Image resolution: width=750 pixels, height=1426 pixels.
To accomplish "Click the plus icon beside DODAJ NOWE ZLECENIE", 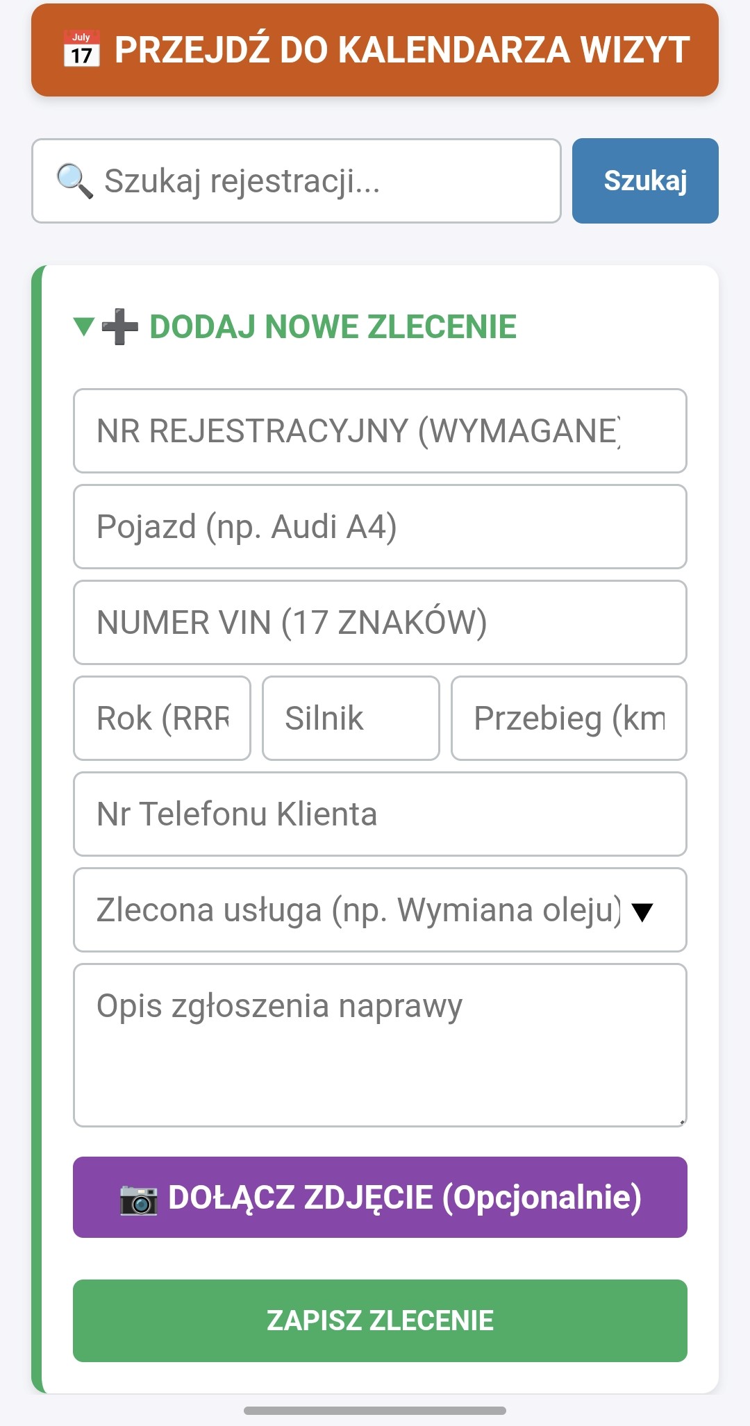I will point(120,327).
